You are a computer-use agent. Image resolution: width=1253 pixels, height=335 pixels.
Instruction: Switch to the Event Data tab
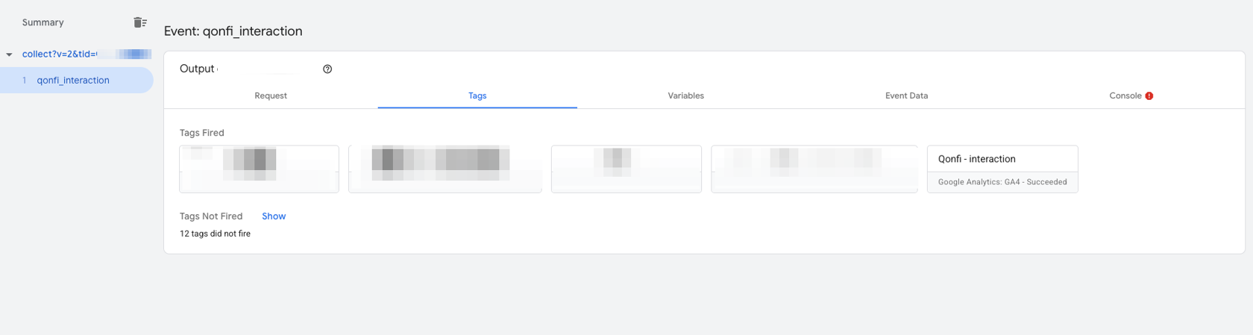pos(906,96)
